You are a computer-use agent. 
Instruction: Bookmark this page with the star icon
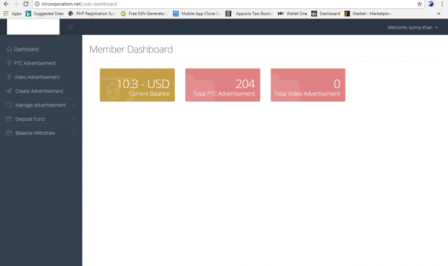tap(419, 4)
